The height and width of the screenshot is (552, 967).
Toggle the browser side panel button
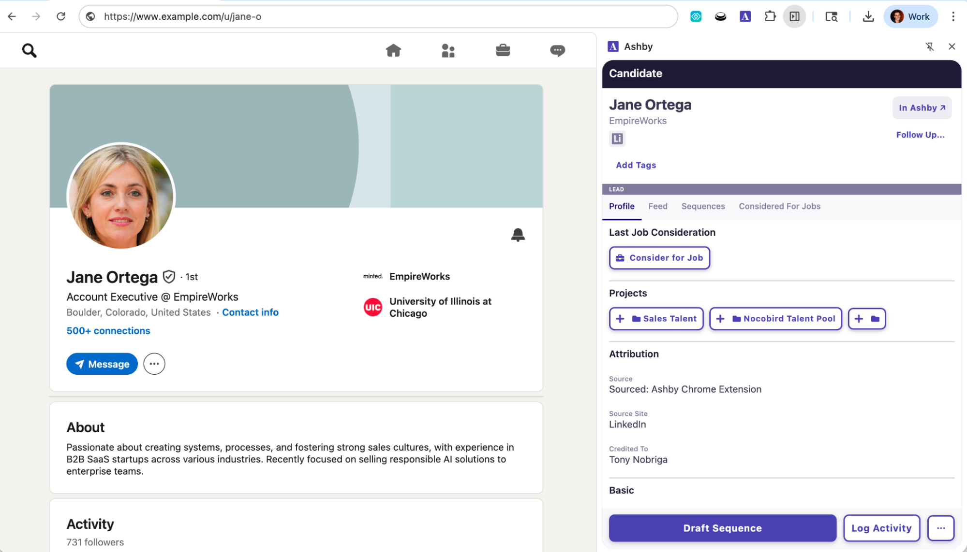(x=794, y=16)
